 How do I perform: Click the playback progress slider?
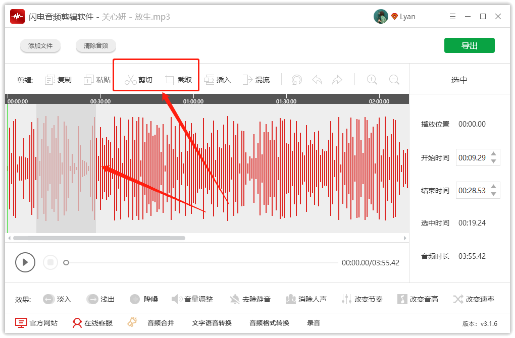[202, 262]
